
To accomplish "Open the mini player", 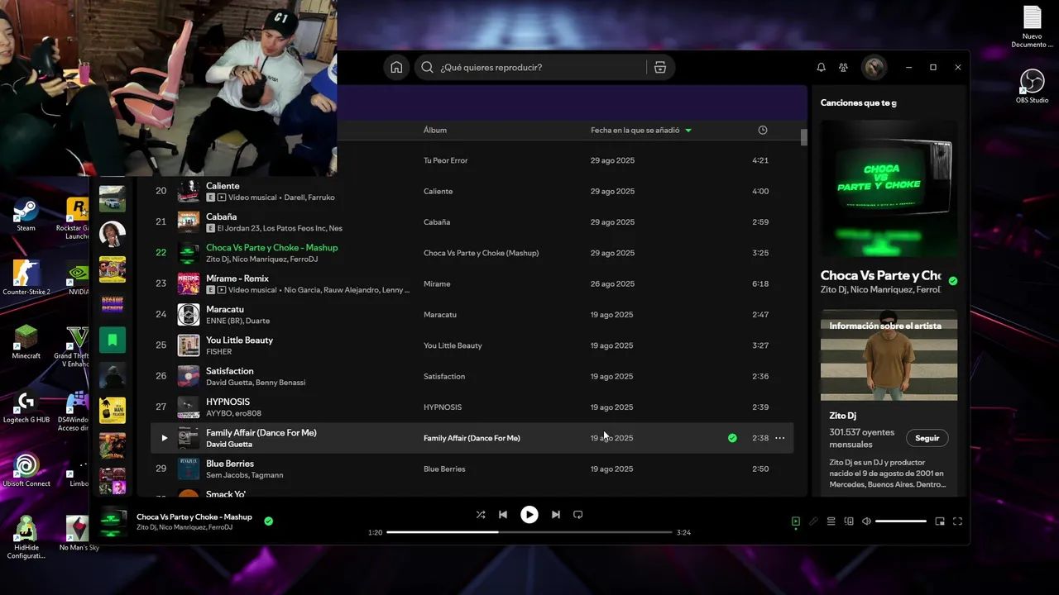I will (x=940, y=521).
